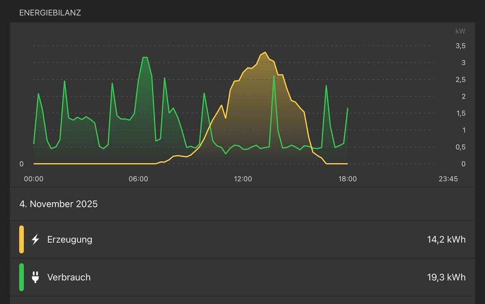The width and height of the screenshot is (485, 304).
Task: Select the 18:00 time axis label
Action: click(348, 179)
